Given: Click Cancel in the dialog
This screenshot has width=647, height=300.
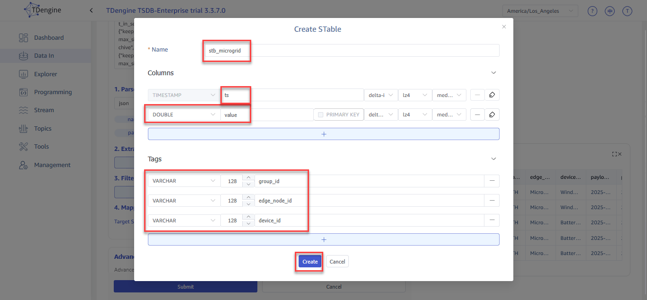Looking at the screenshot, I should 337,262.
